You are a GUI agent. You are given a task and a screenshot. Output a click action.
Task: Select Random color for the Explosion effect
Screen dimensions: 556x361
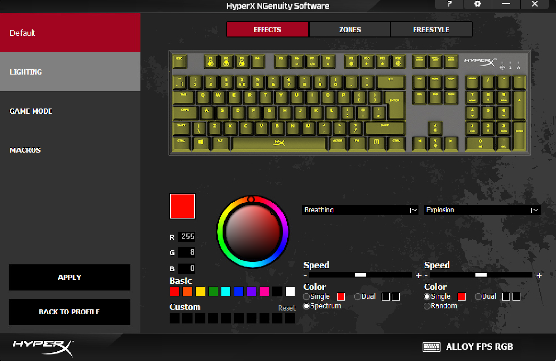click(427, 306)
